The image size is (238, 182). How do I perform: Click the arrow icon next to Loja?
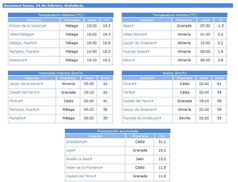tap(75, 150)
